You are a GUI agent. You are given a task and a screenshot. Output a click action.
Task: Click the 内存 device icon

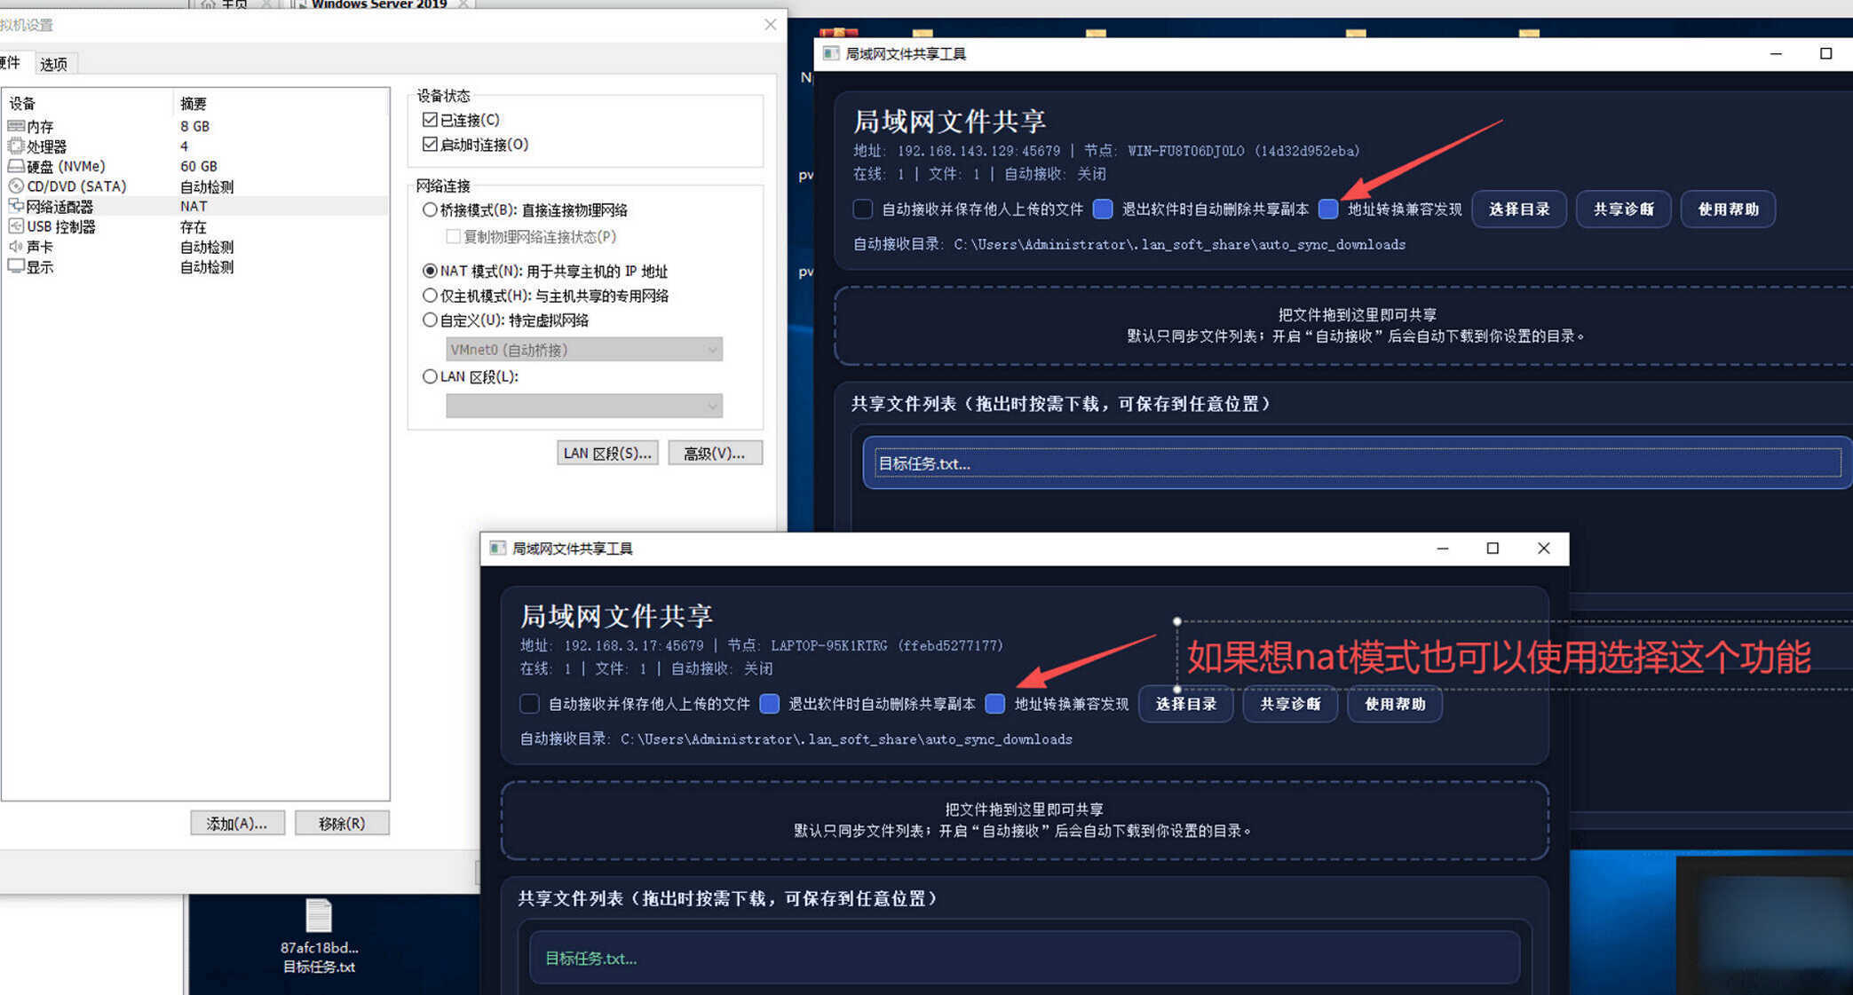(x=17, y=125)
